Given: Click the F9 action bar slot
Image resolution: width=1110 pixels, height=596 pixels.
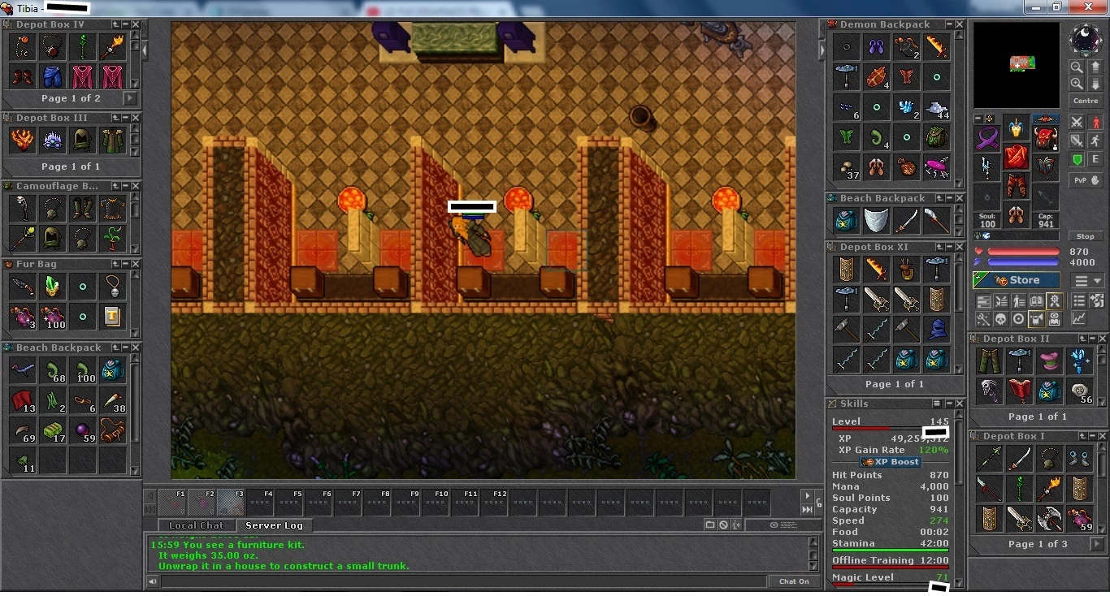Looking at the screenshot, I should pos(407,503).
